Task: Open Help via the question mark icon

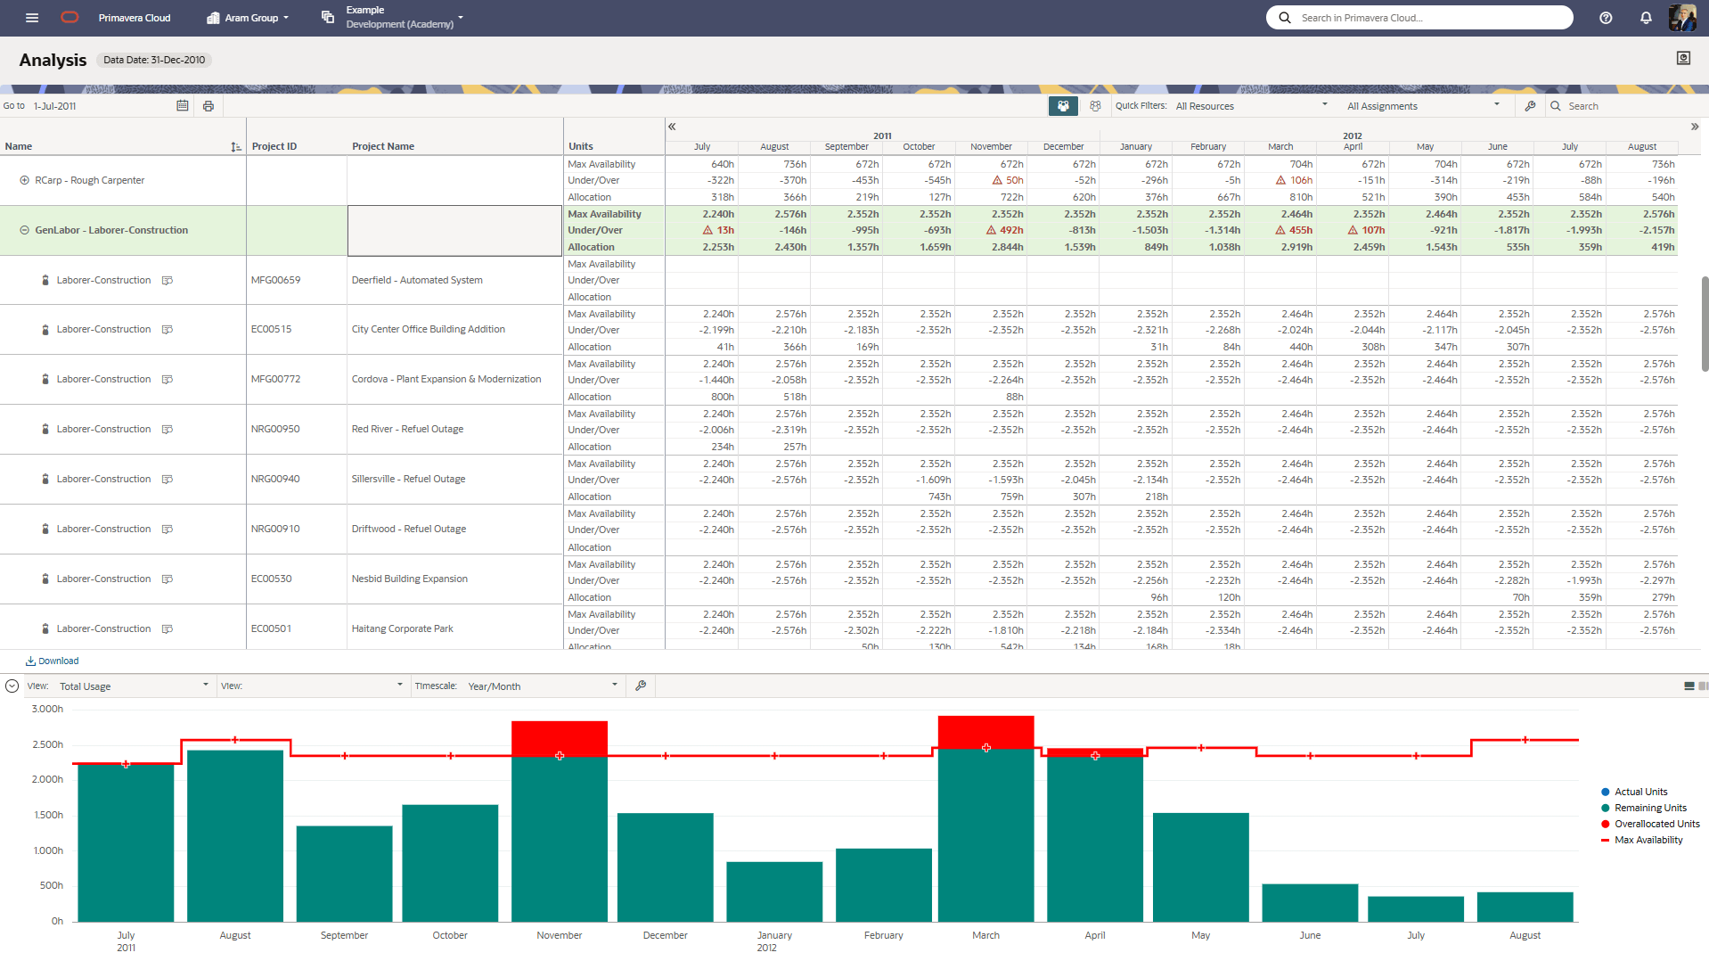Action: tap(1604, 18)
